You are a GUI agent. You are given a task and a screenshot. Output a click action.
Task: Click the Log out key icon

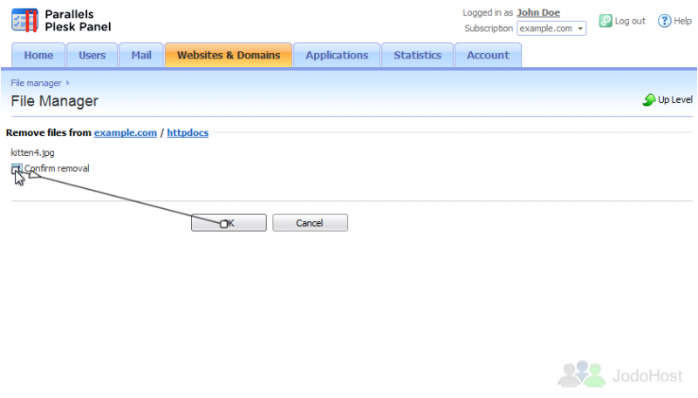pos(606,21)
